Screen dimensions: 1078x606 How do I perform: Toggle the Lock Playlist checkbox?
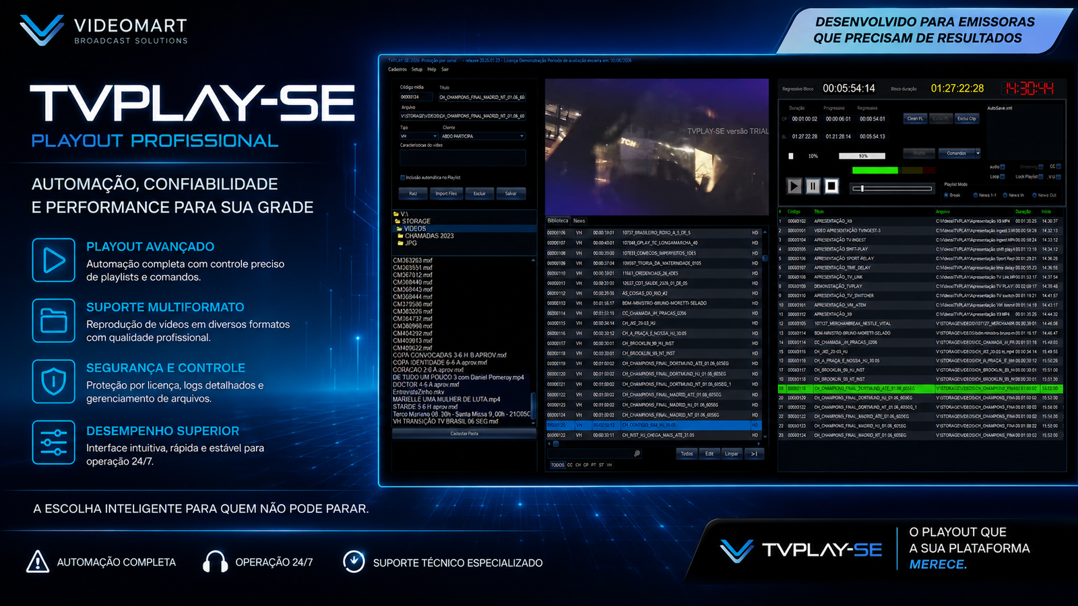(1041, 176)
